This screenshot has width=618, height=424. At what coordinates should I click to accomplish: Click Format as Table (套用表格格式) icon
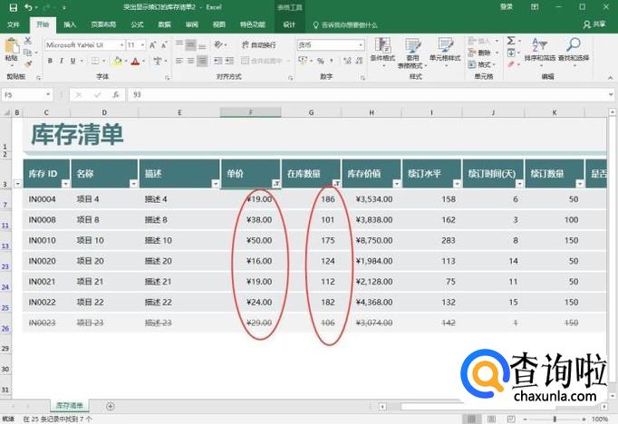(x=412, y=51)
